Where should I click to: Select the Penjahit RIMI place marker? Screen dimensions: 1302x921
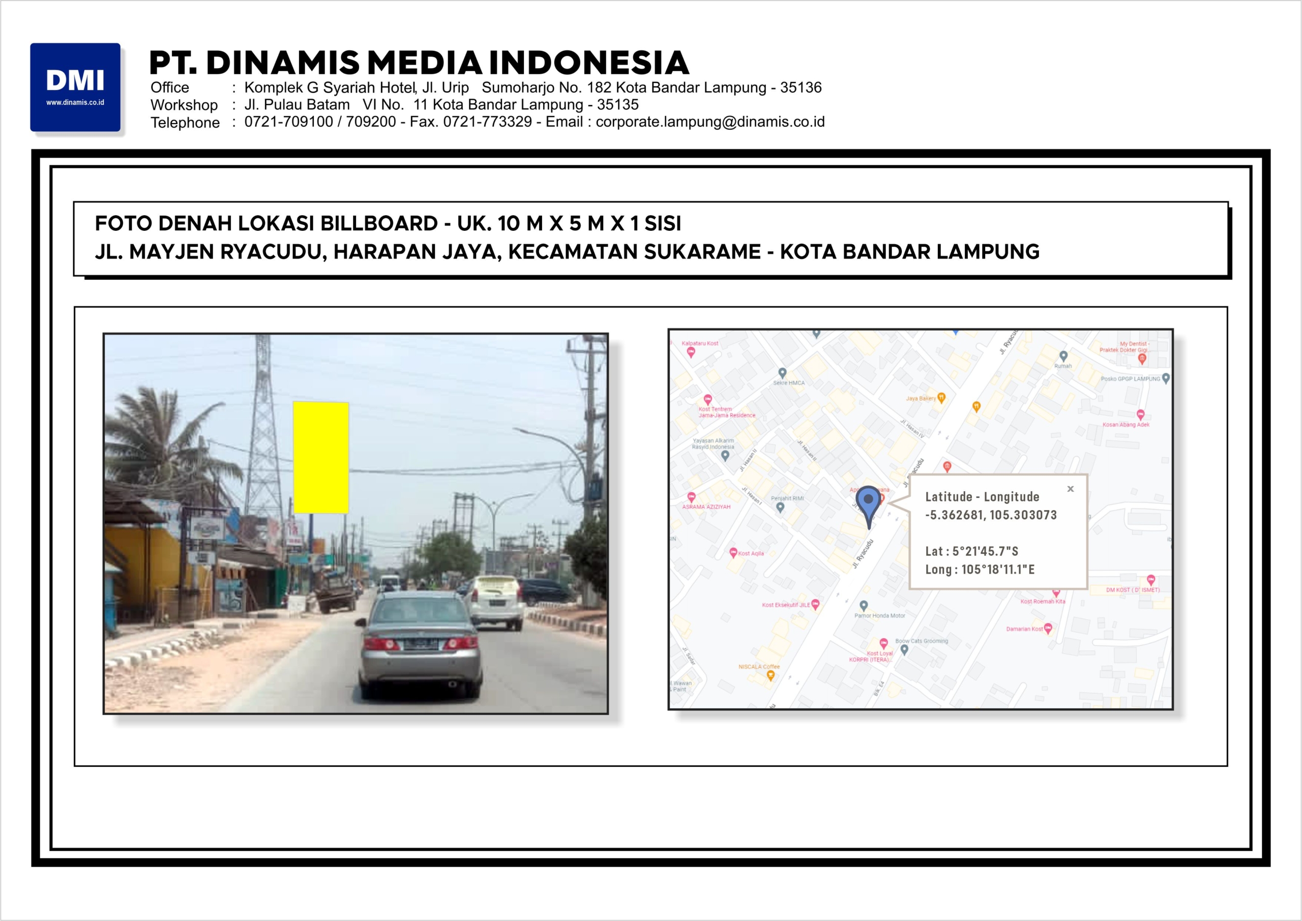(780, 508)
